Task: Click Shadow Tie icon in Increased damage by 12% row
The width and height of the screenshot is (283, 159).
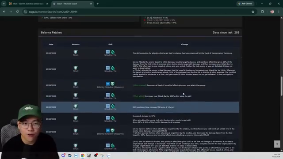Action: 113,118
